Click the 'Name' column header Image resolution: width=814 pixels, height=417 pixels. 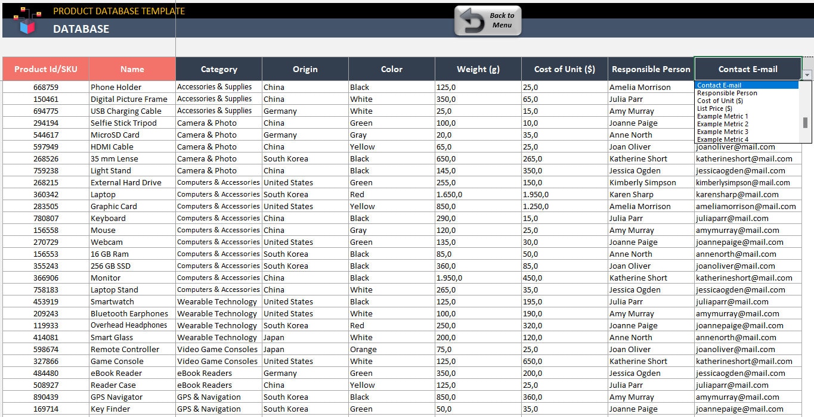[x=132, y=69]
